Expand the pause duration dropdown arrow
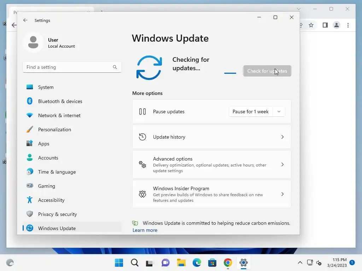 click(279, 112)
